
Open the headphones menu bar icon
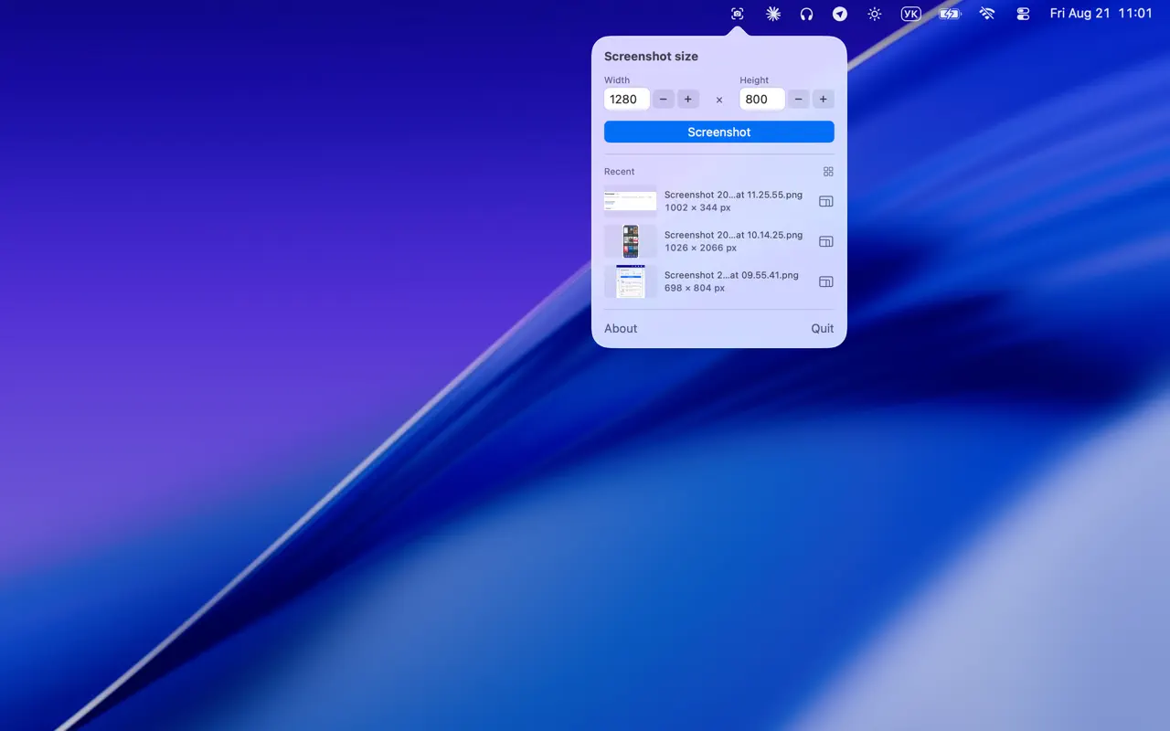806,14
